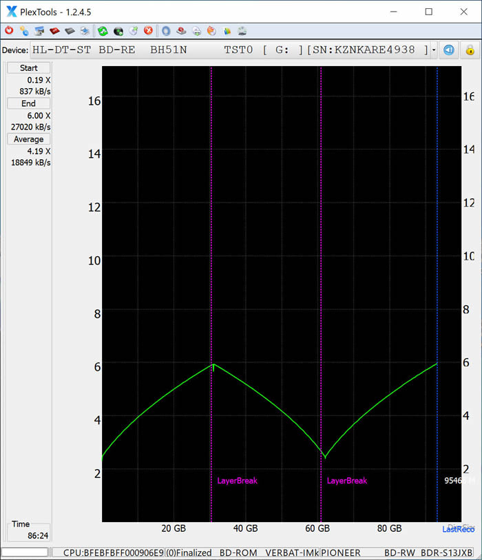
Task: Click the disc with green check icon
Action: point(133,31)
